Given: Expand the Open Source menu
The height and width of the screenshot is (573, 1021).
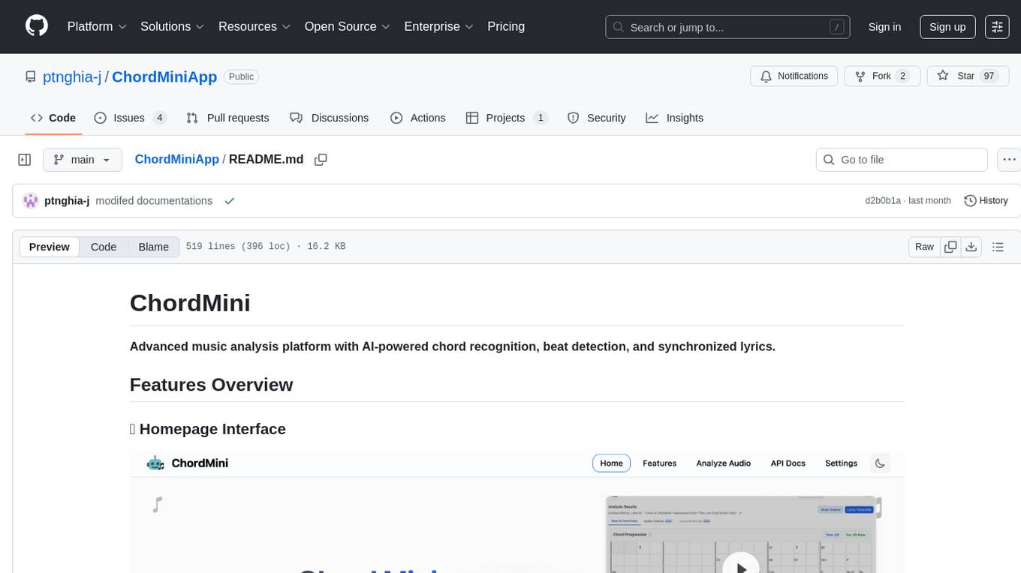Looking at the screenshot, I should (x=348, y=26).
